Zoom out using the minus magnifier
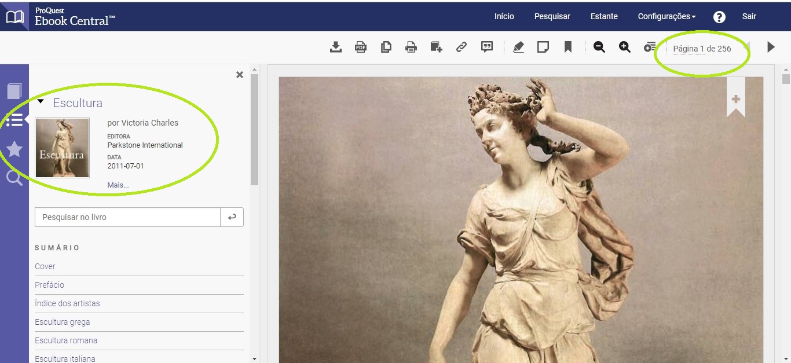 point(599,47)
